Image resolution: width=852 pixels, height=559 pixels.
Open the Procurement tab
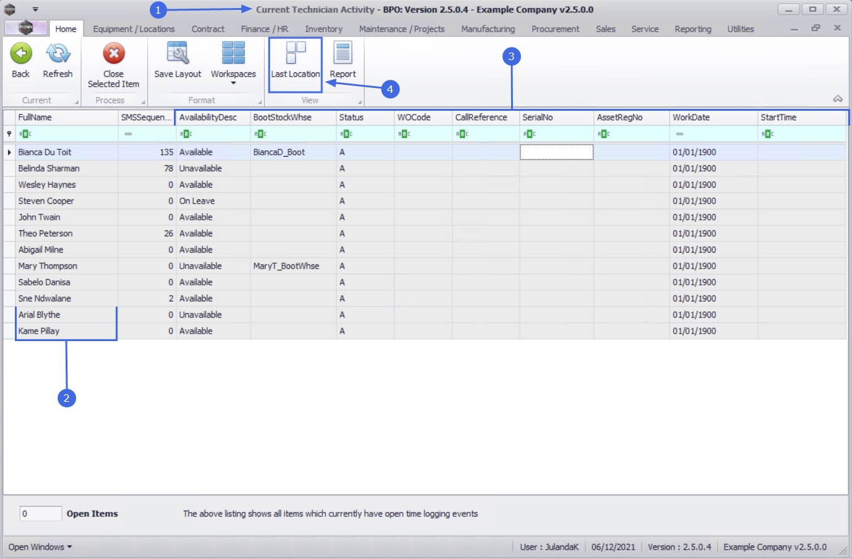tap(556, 29)
